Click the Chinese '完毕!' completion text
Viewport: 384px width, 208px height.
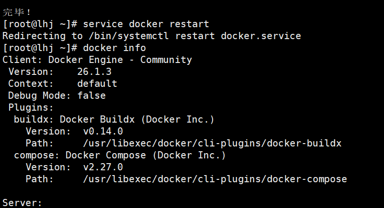pyautogui.click(x=17, y=12)
